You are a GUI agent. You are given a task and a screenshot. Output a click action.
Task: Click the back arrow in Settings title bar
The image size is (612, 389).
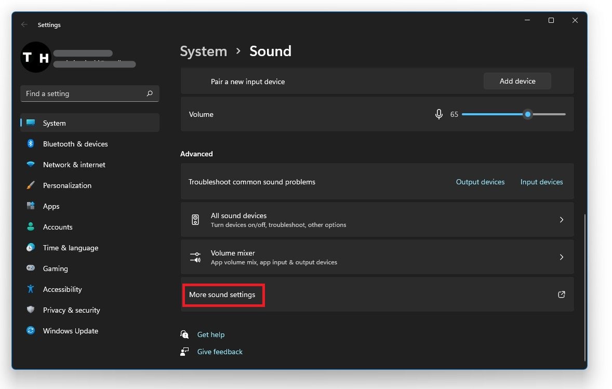click(x=24, y=25)
